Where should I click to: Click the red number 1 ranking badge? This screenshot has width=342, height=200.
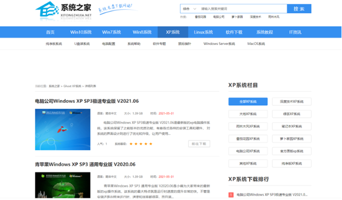[231, 195]
